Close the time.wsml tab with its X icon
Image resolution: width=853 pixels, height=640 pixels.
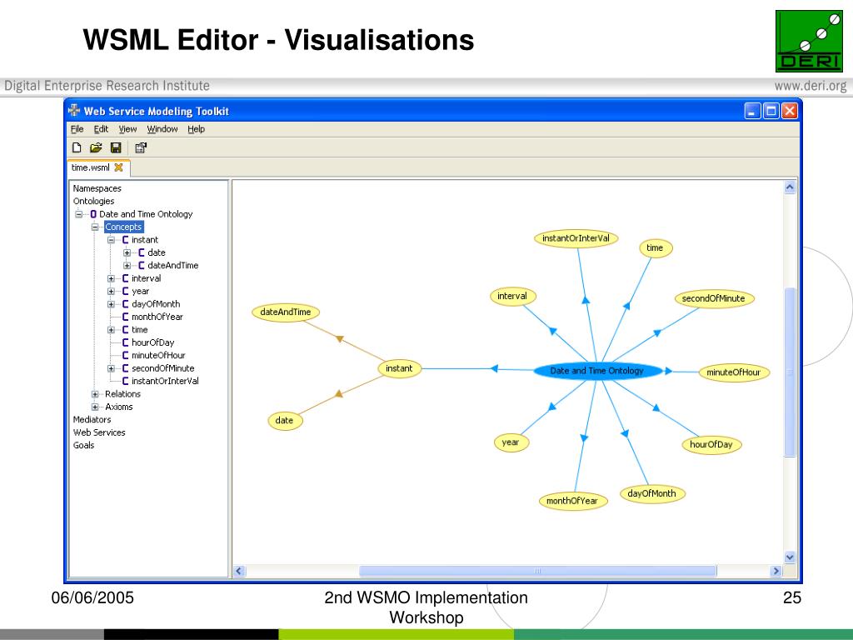pyautogui.click(x=118, y=167)
